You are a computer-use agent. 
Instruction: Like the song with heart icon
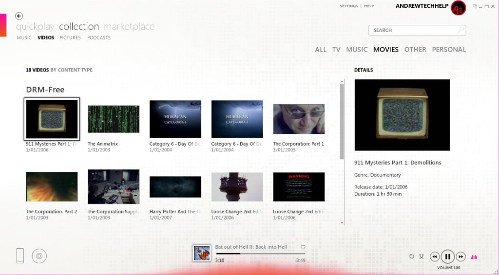(x=303, y=247)
